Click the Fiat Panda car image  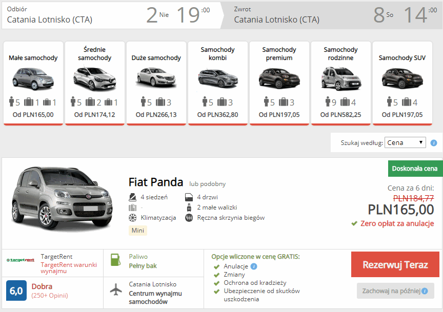pyautogui.click(x=62, y=198)
